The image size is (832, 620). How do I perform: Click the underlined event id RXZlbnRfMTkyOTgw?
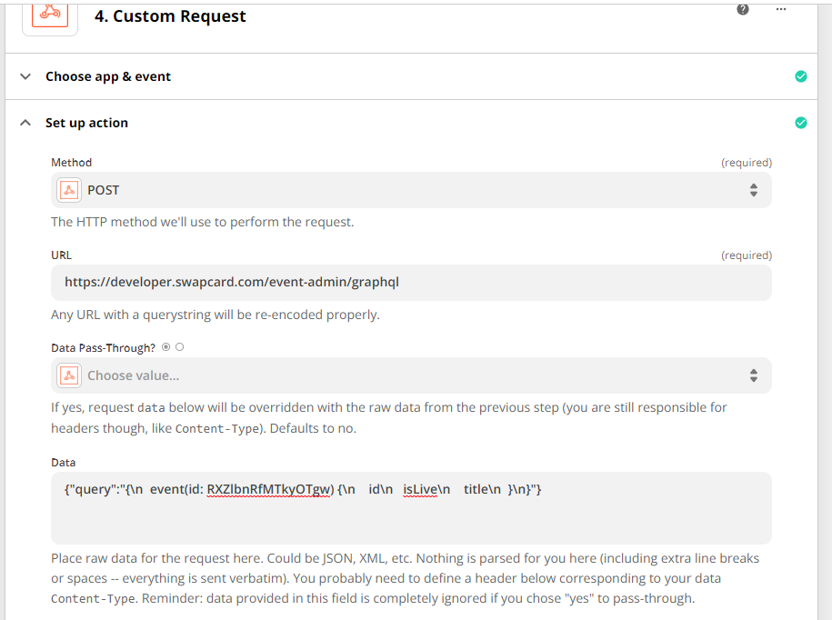(270, 489)
